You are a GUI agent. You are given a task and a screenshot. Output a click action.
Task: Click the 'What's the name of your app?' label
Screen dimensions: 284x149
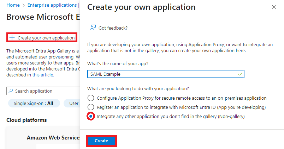tap(118, 63)
